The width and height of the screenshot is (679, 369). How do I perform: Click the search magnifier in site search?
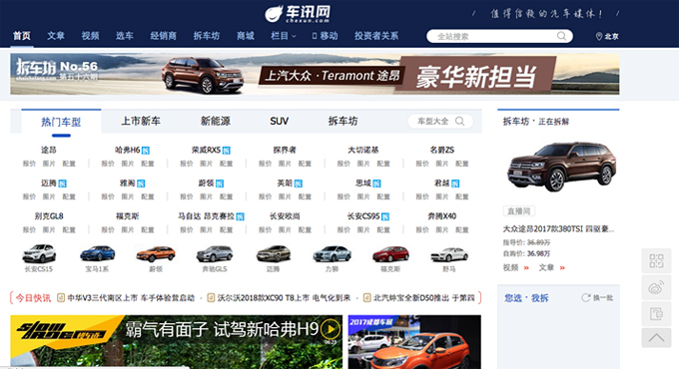point(561,36)
